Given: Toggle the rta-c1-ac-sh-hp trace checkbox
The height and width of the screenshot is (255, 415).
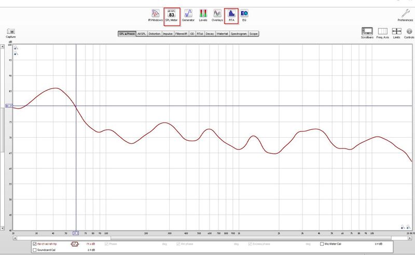Looking at the screenshot, I should point(34,244).
